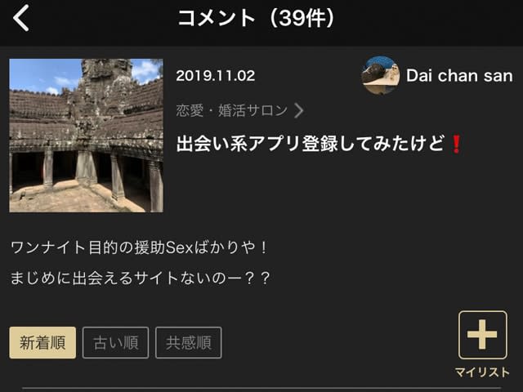Tap body line まじめに出会えるサイトないのー？？
523x392 pixels.
140,278
